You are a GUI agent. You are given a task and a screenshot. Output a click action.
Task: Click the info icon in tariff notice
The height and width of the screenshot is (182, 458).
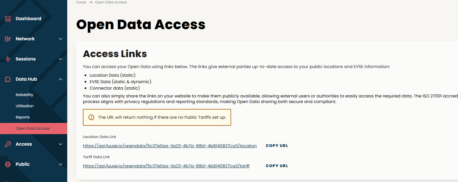click(x=91, y=117)
